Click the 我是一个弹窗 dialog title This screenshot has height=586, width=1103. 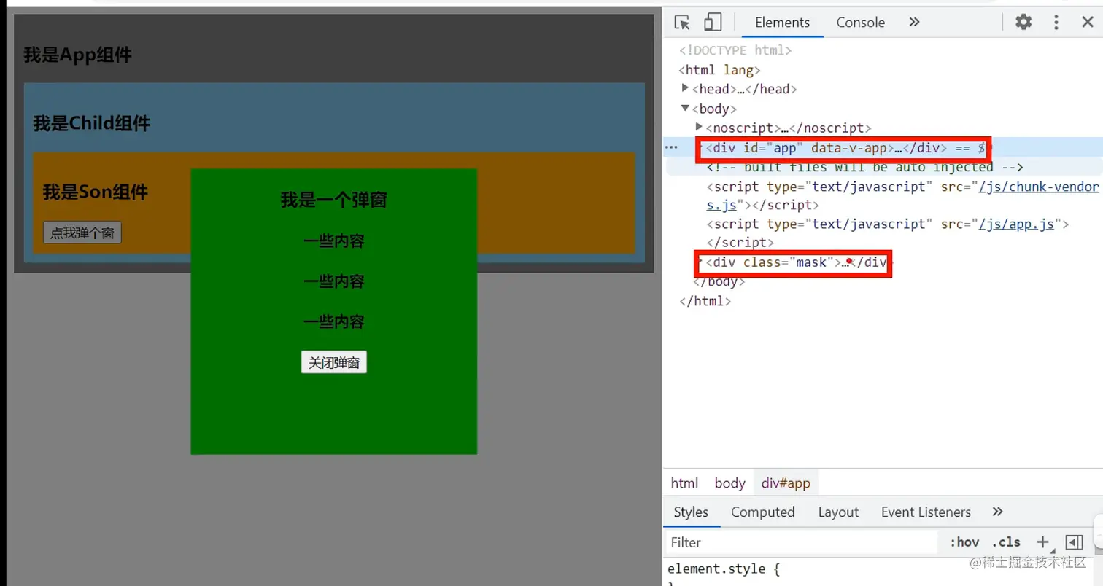(x=333, y=200)
